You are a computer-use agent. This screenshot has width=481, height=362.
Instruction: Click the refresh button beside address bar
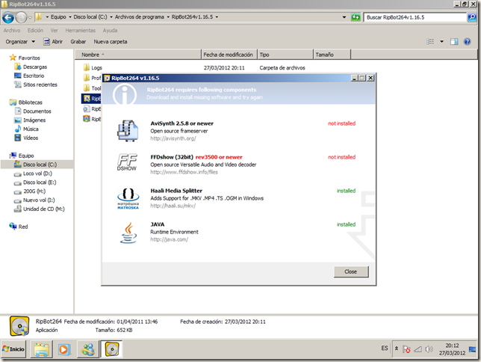pos(356,17)
